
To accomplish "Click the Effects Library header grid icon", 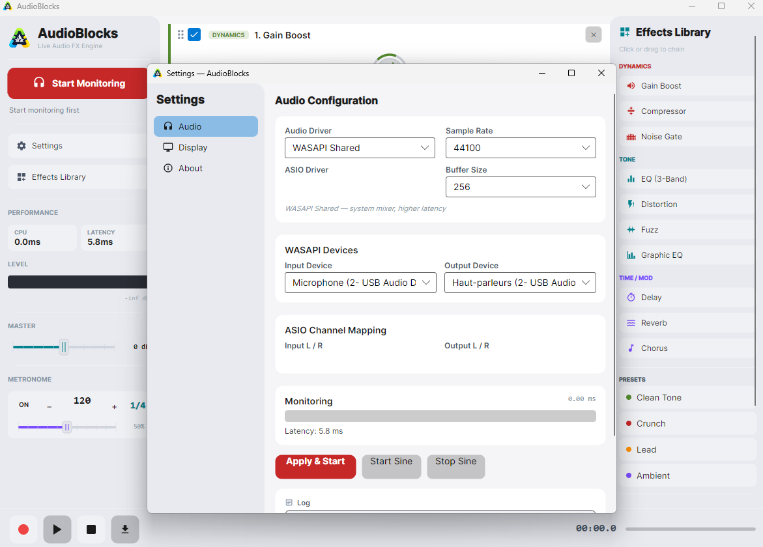I will 625,32.
